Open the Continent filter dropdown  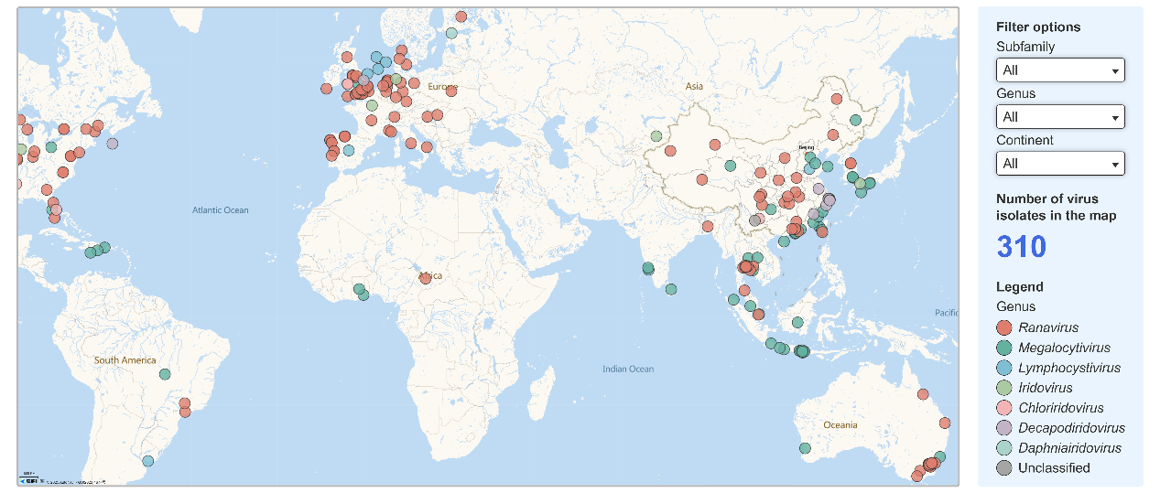pos(1059,164)
